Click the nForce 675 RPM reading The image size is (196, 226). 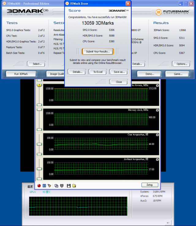point(151,196)
